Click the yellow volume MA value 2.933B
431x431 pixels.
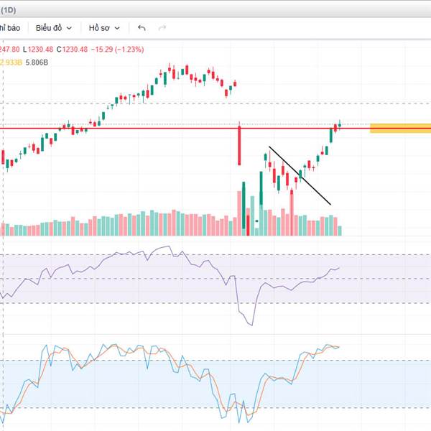(x=11, y=62)
